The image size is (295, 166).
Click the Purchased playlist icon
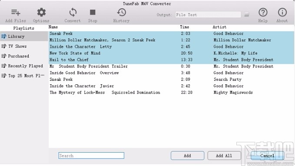(4, 56)
